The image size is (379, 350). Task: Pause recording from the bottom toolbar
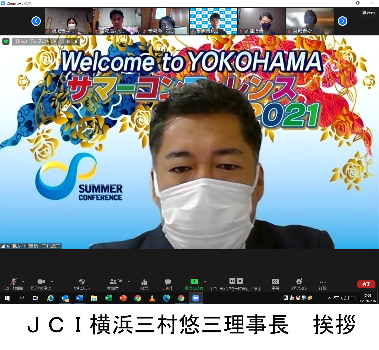(x=232, y=281)
